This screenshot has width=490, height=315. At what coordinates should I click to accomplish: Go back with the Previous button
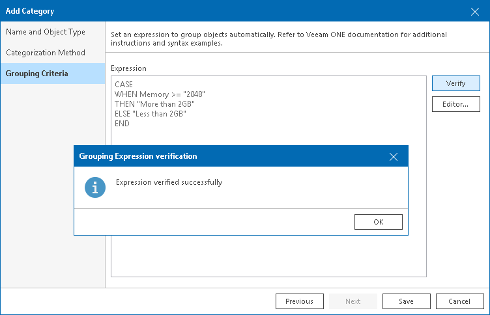click(x=300, y=301)
